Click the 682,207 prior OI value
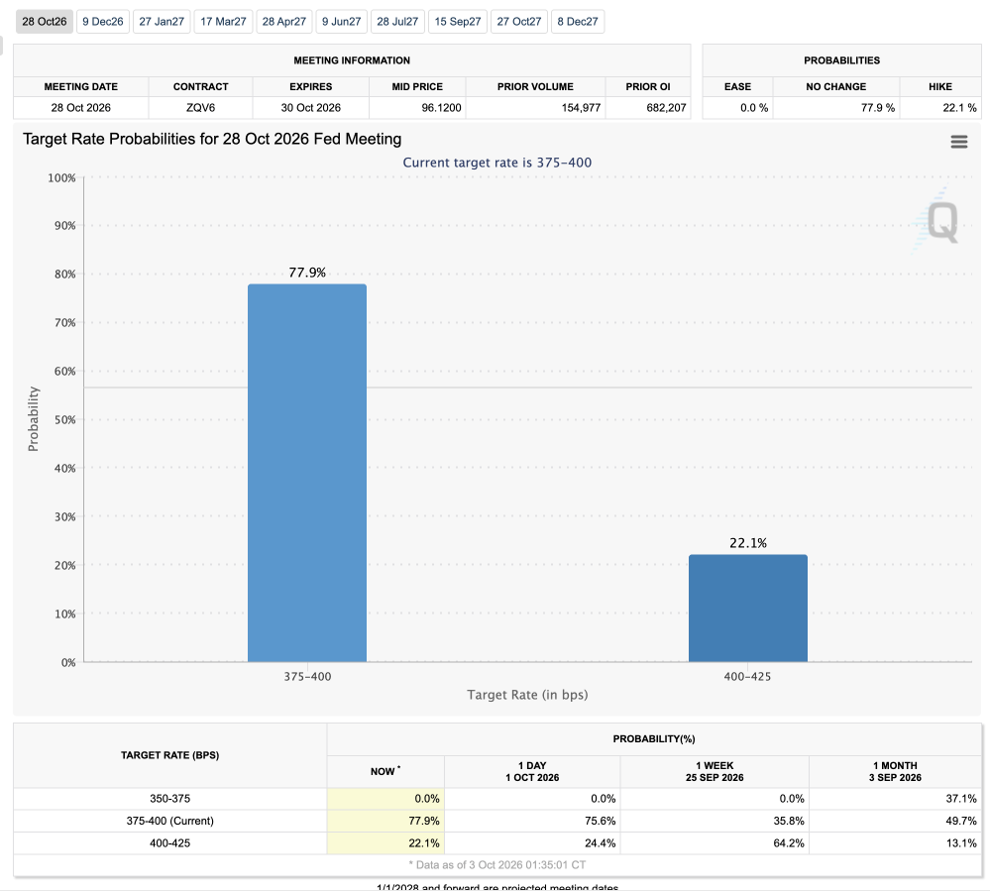The width and height of the screenshot is (990, 891). (666, 108)
